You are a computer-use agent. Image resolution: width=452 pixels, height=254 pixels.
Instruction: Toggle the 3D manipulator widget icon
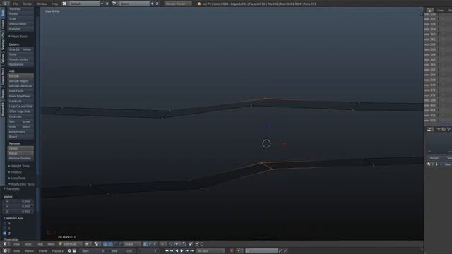pyautogui.click(x=105, y=244)
